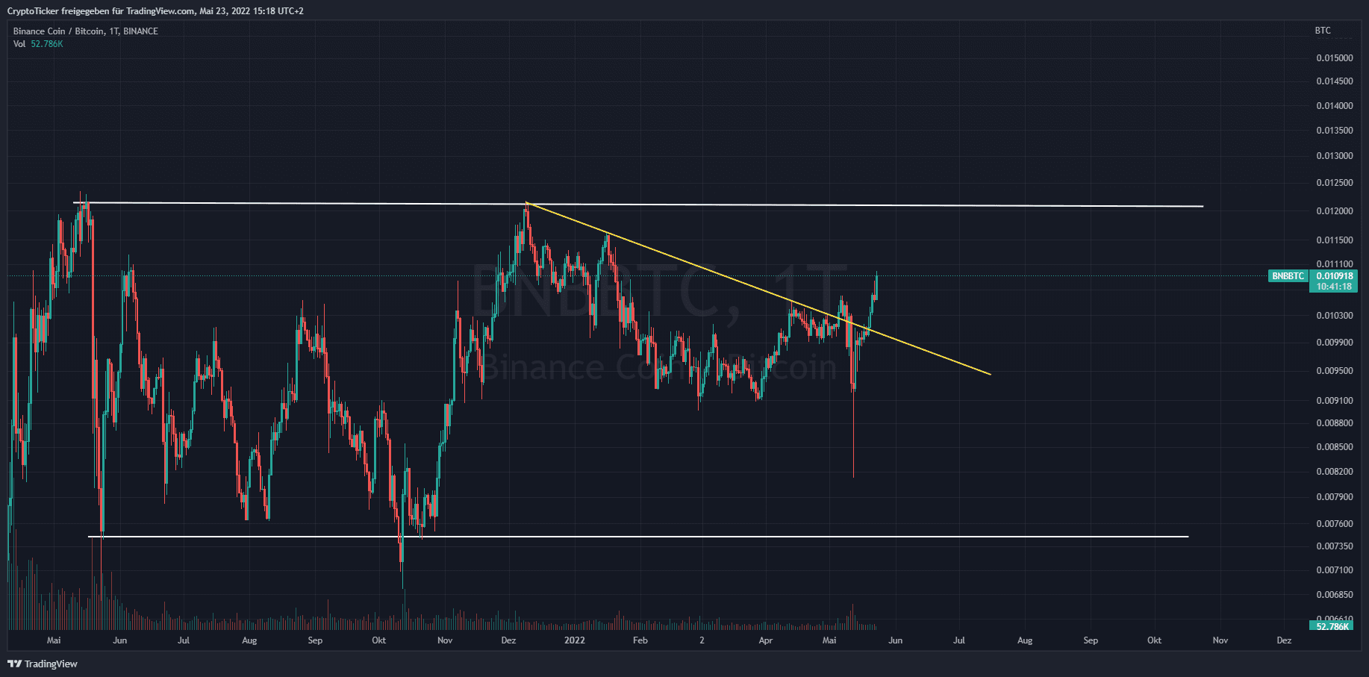Image resolution: width=1369 pixels, height=677 pixels.
Task: Click the Vol 52.786K indicator label
Action: (37, 44)
